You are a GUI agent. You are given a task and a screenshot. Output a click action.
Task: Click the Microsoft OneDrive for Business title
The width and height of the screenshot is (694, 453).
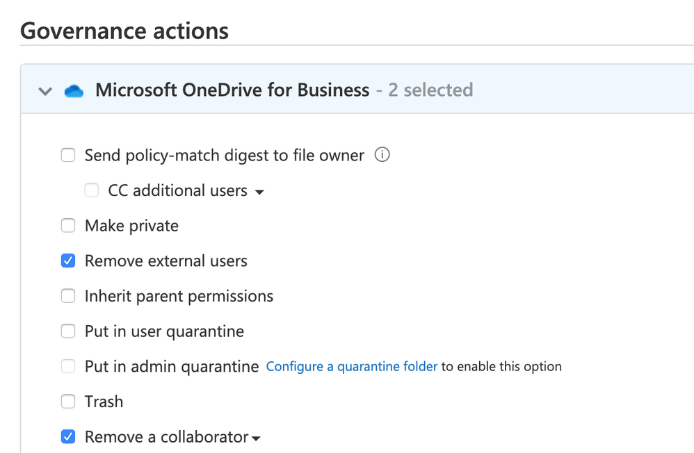[x=232, y=90]
